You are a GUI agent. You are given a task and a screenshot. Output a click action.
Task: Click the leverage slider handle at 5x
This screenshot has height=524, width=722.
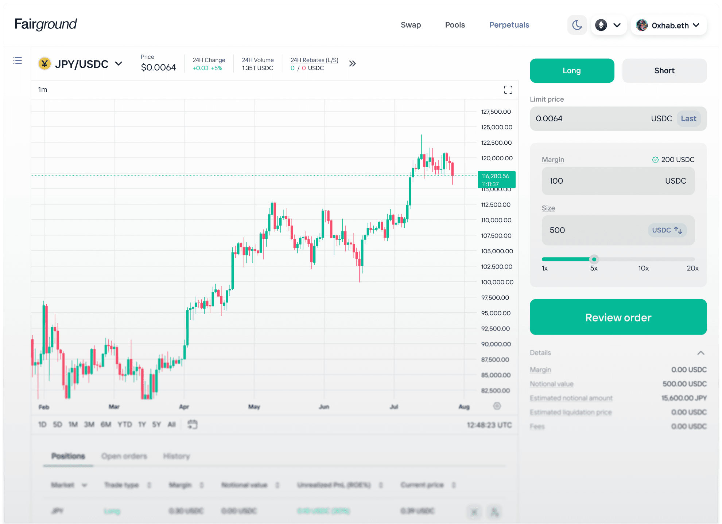594,259
